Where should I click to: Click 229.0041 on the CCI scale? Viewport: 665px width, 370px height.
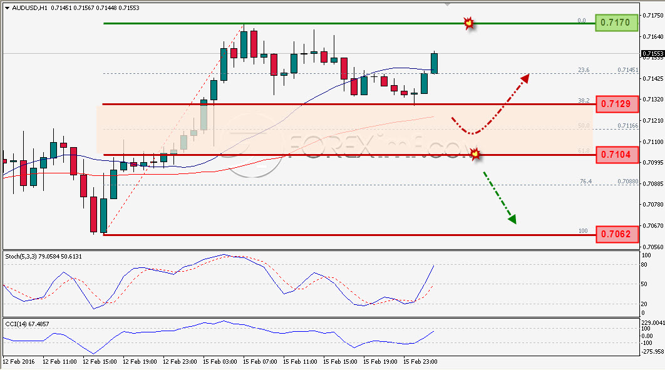click(x=652, y=322)
